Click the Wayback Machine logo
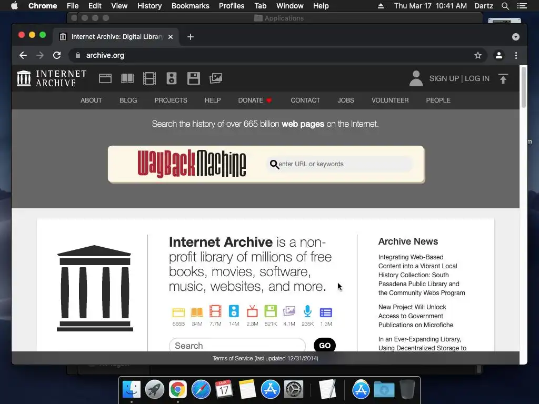539x404 pixels. [192, 164]
